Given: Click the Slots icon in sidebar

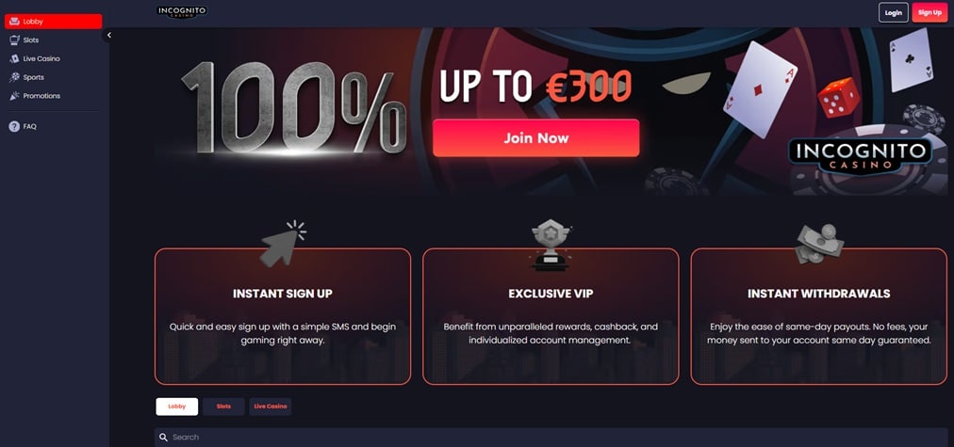Looking at the screenshot, I should click(x=14, y=40).
